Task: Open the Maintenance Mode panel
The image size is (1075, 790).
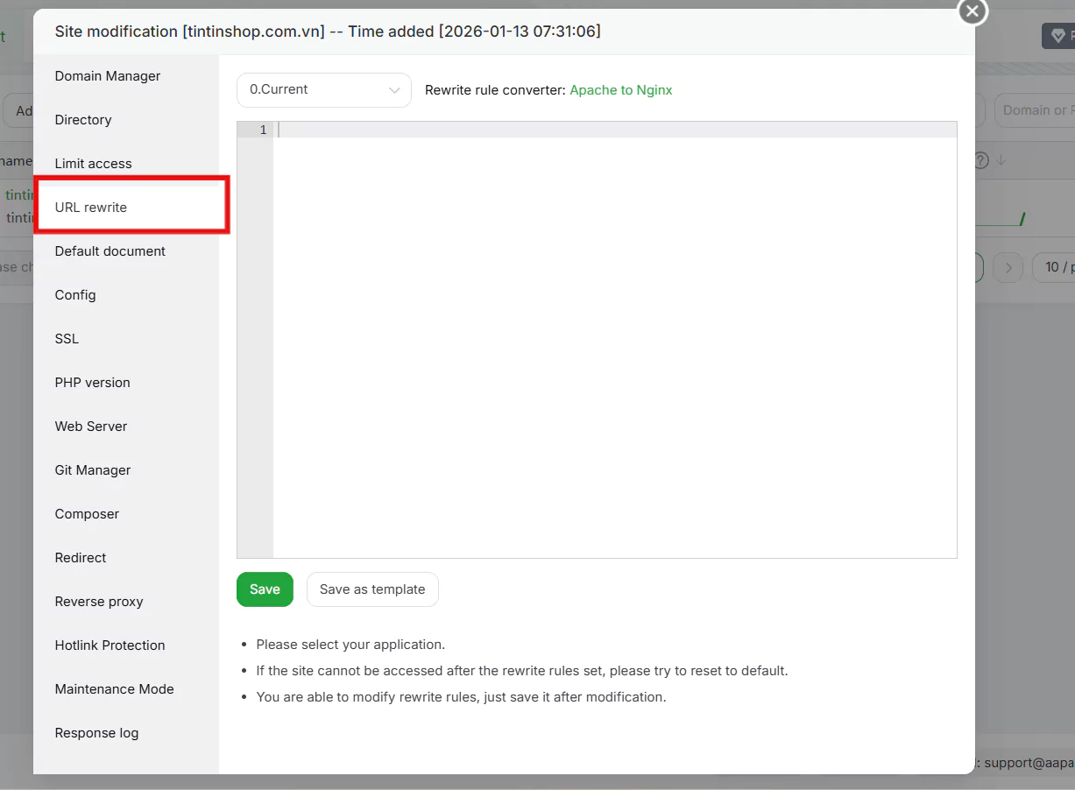Action: tap(114, 688)
